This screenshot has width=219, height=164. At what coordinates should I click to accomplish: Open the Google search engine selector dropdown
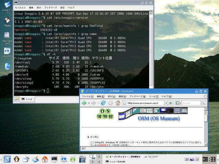[178, 103]
